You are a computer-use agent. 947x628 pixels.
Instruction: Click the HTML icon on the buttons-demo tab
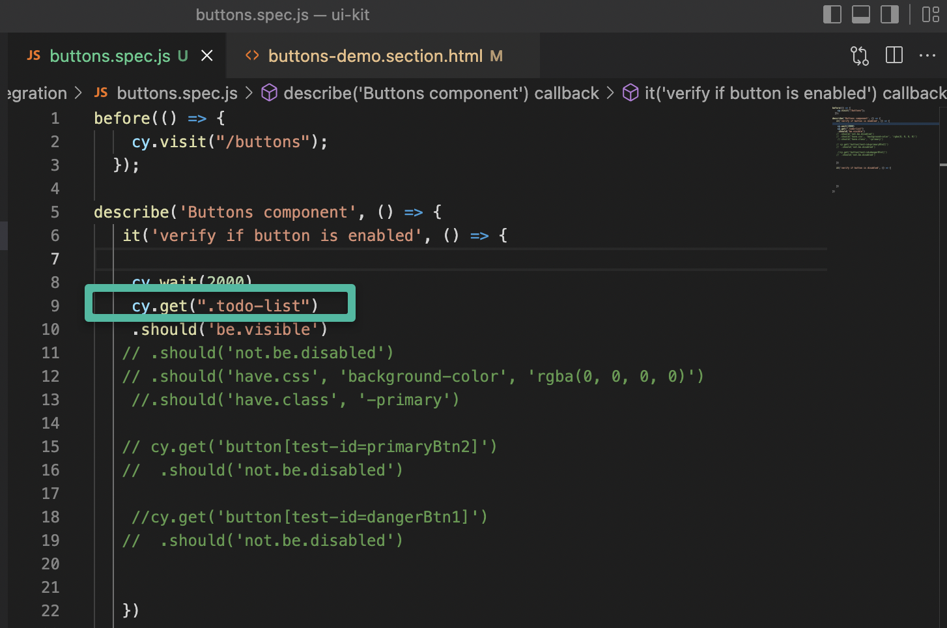coord(252,56)
